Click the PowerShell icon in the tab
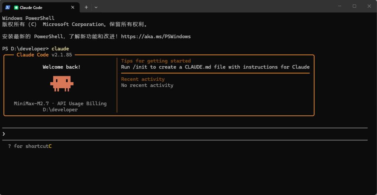 click(x=7, y=7)
